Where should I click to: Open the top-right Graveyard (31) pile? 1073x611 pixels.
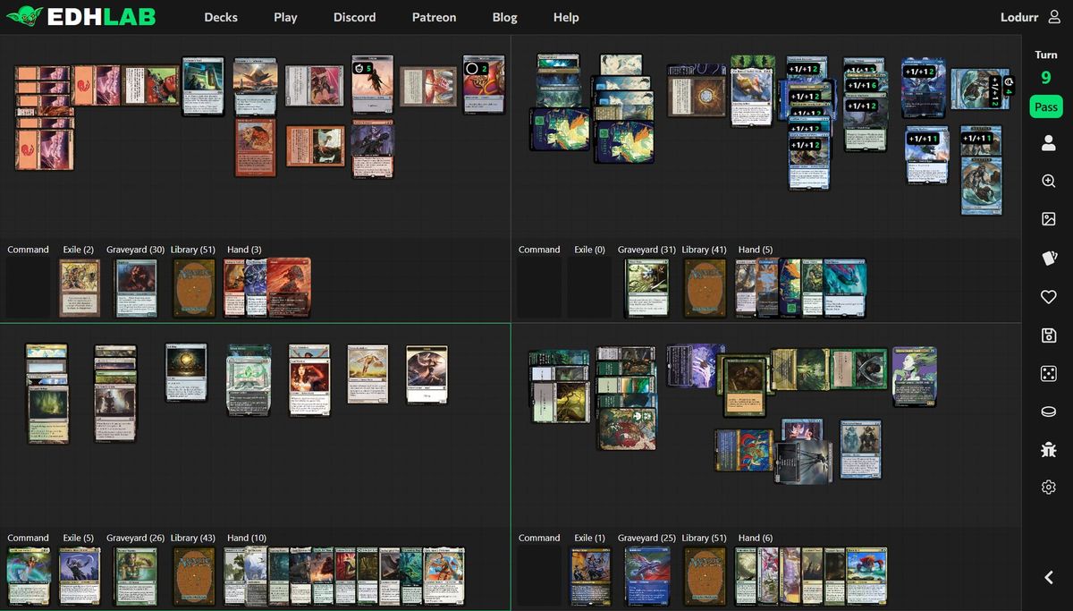click(x=648, y=288)
